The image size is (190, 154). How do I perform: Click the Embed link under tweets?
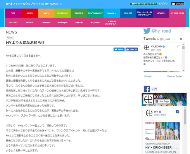click(x=148, y=76)
